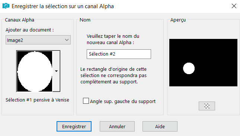Open the alpha channel thumbnail dropdown arrow

click(56, 71)
